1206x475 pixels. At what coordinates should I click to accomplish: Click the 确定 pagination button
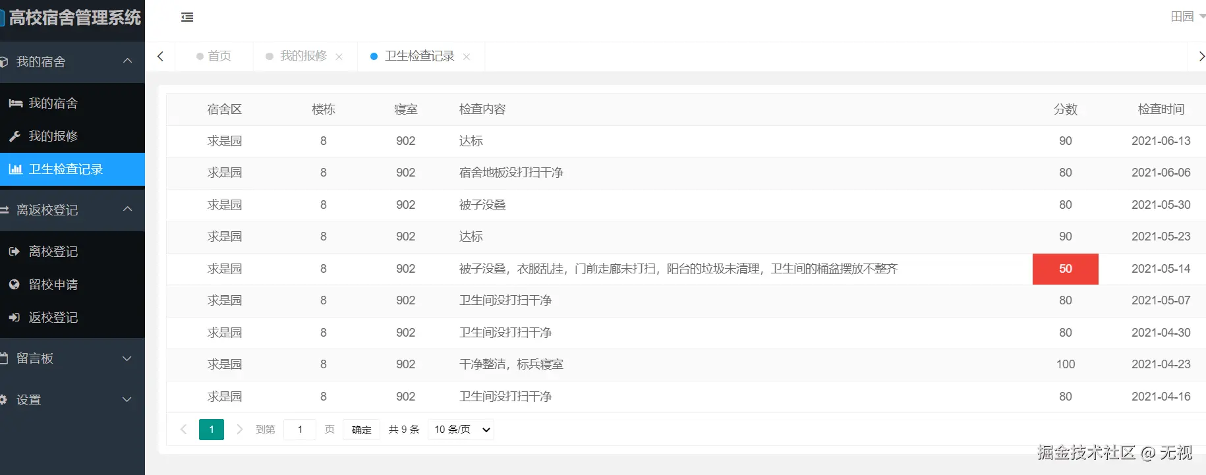[x=361, y=430]
